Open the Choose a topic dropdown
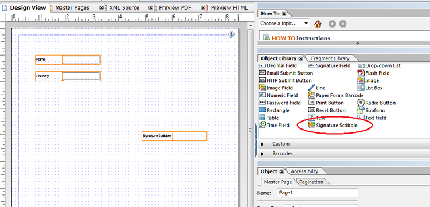The image size is (430, 207). (x=284, y=24)
